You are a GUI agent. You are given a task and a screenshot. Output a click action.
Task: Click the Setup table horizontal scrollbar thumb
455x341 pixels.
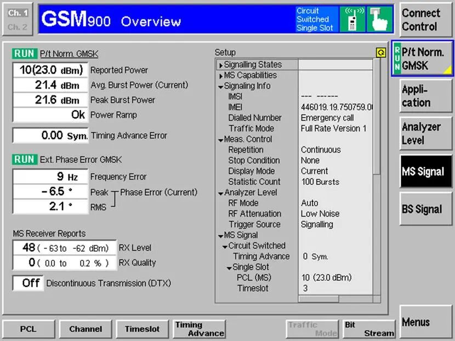tap(319, 299)
